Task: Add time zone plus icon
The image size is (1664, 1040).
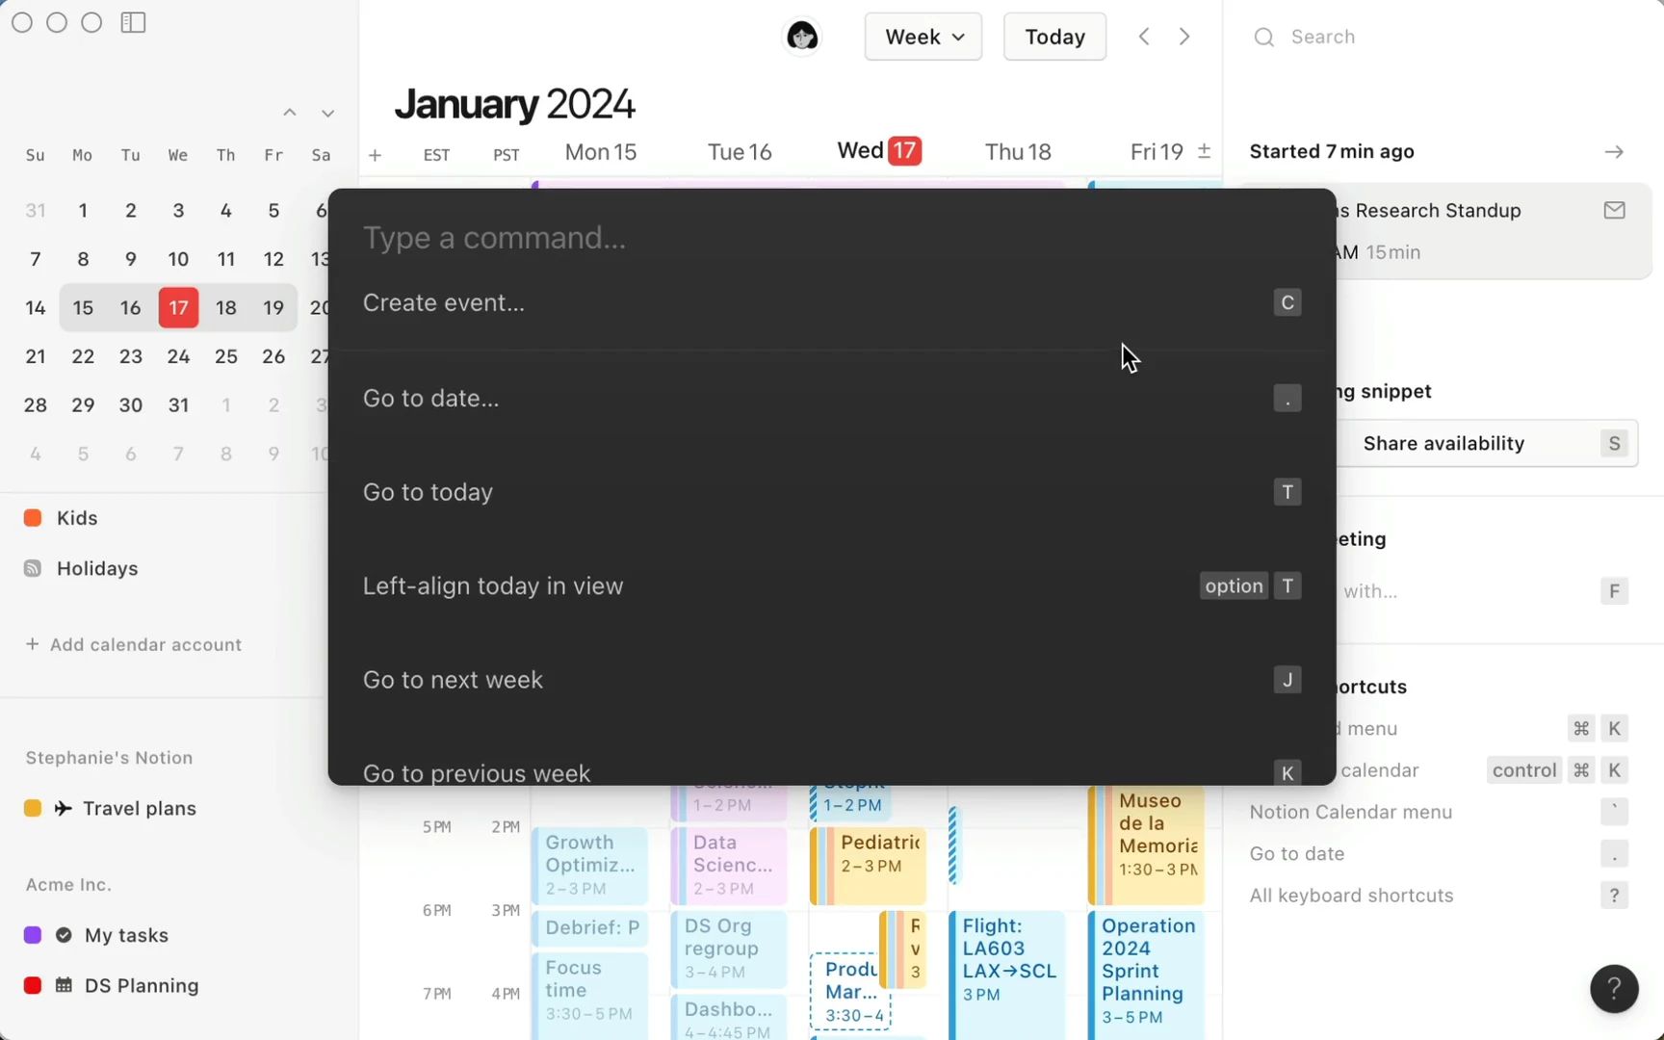Action: (376, 155)
